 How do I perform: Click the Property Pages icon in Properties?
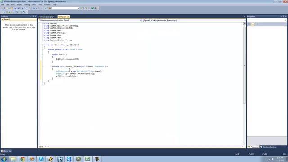coord(257,24)
